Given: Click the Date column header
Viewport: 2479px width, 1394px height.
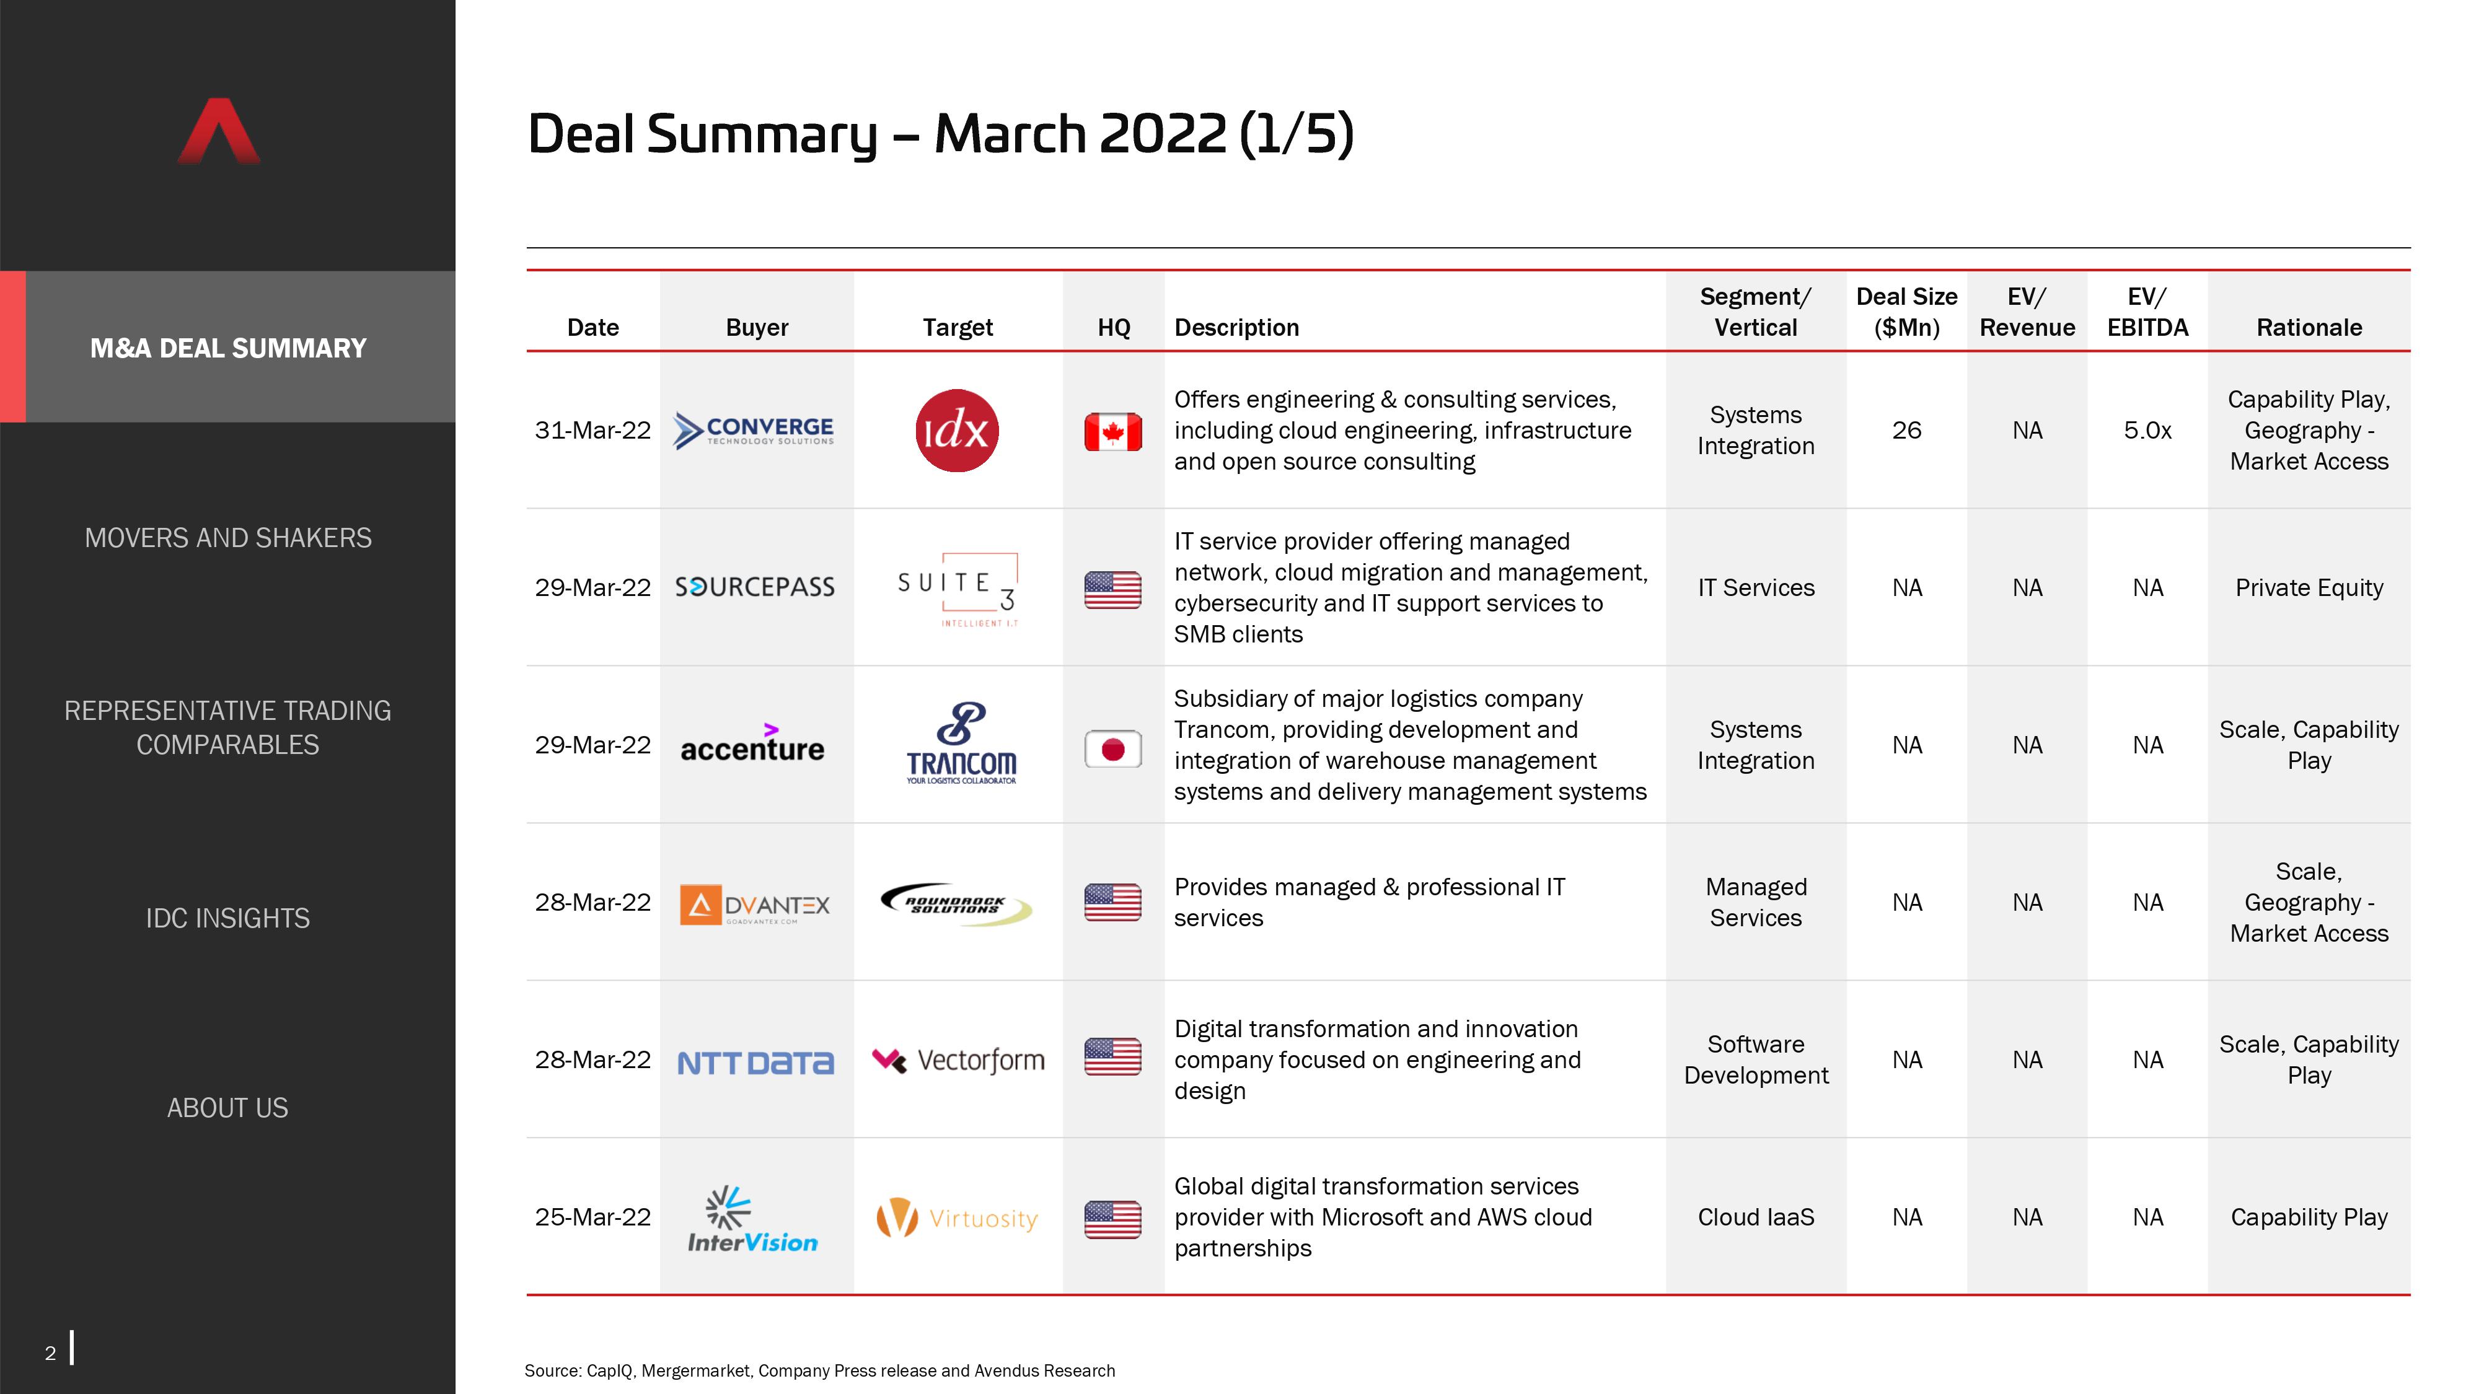Looking at the screenshot, I should tap(593, 327).
